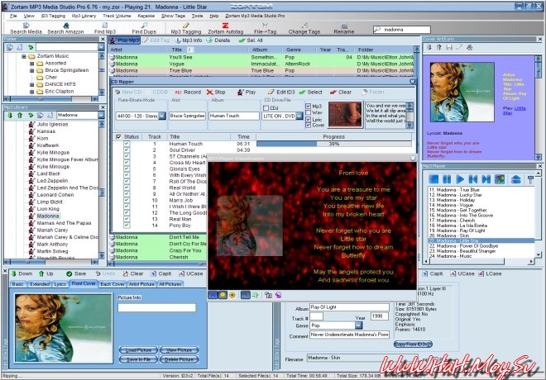Screen dimensions: 546x380
Task: Click Stop in the CD Ripper toolbar
Action: [216, 93]
